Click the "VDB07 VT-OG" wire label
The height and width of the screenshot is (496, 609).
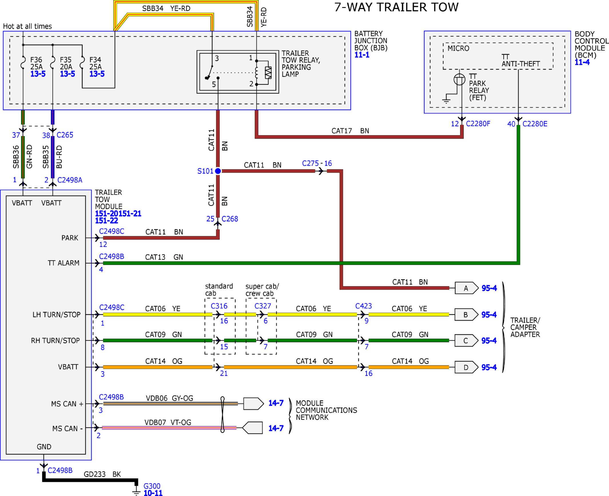coord(168,422)
